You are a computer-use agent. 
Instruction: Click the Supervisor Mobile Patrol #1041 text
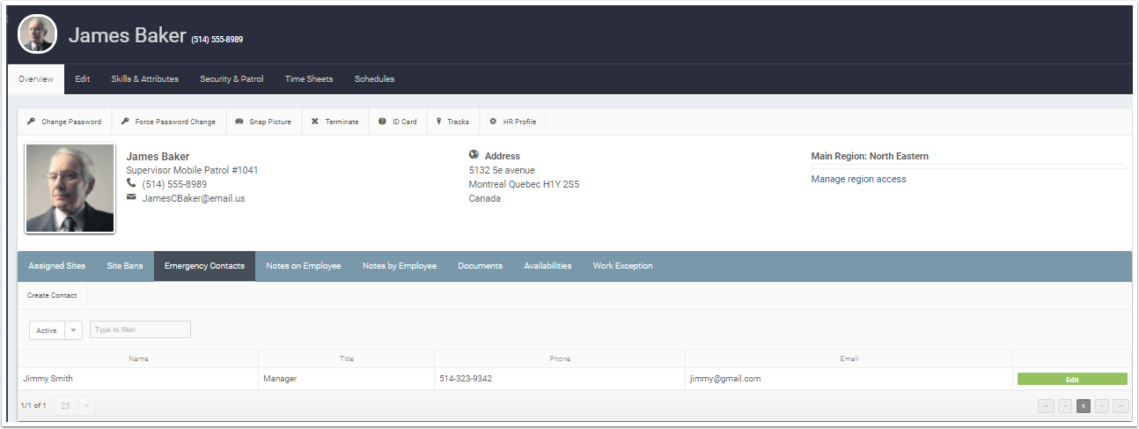(x=192, y=170)
